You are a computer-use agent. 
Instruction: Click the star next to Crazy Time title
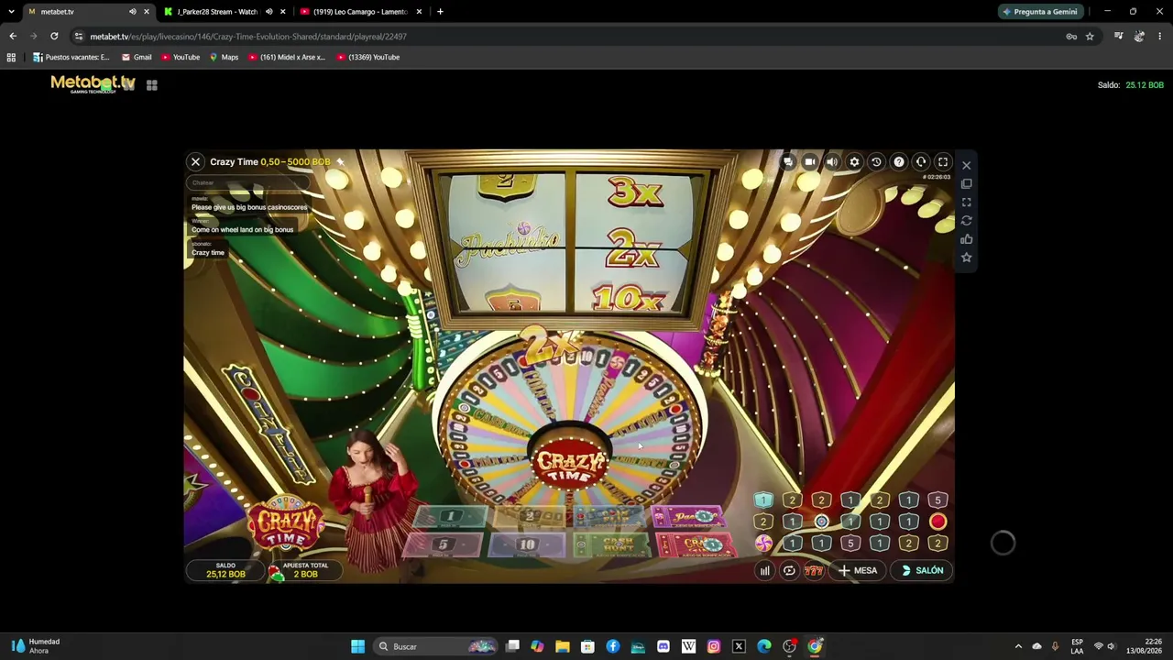340,162
